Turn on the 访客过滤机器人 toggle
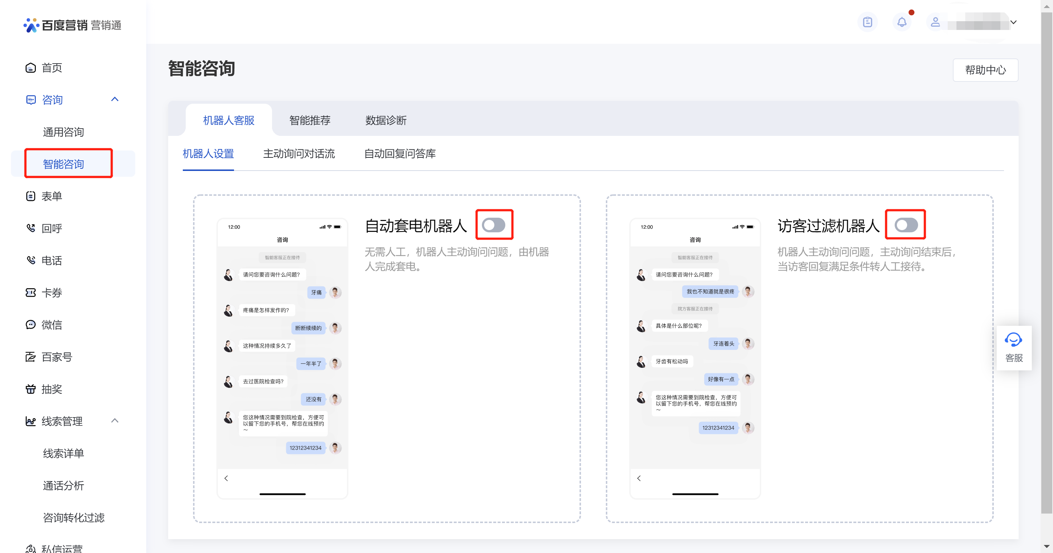Screen dimensions: 1053x553 click(906, 225)
